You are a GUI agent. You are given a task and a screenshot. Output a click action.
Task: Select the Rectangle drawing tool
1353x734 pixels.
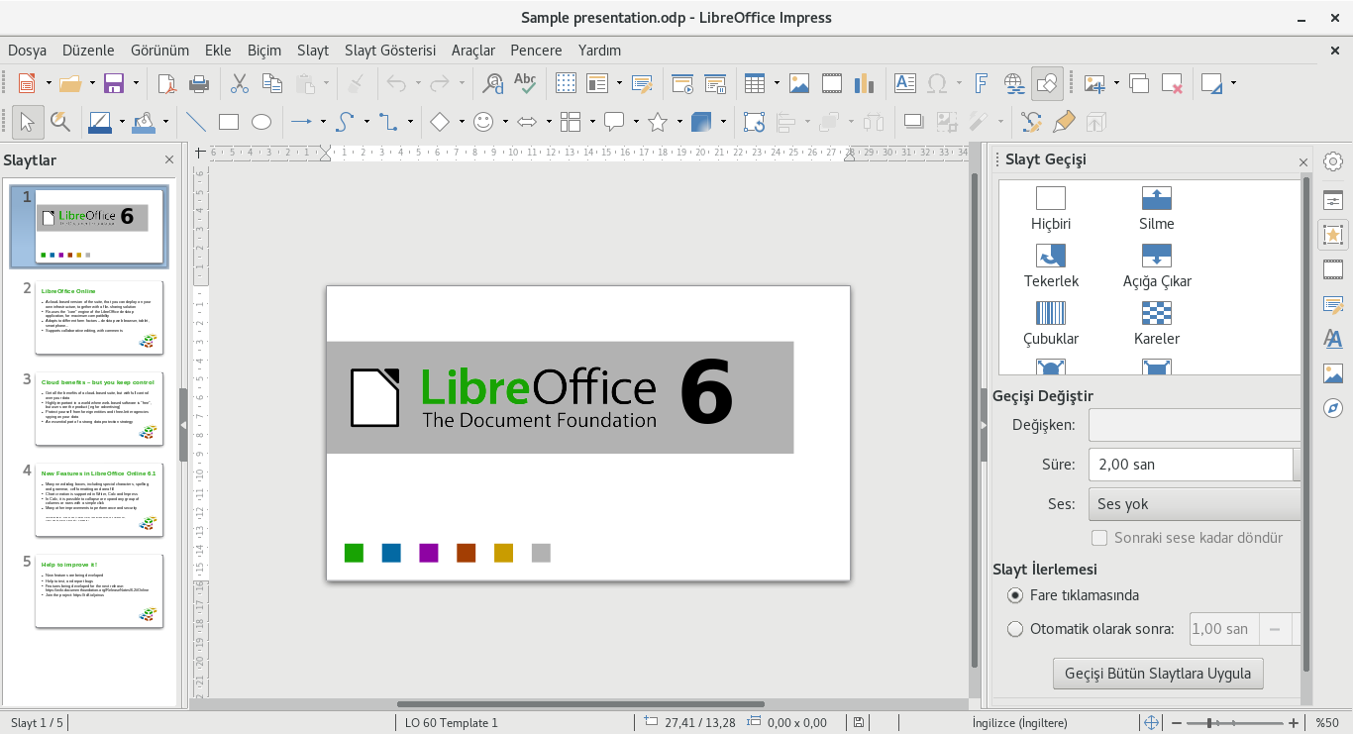[x=229, y=122]
